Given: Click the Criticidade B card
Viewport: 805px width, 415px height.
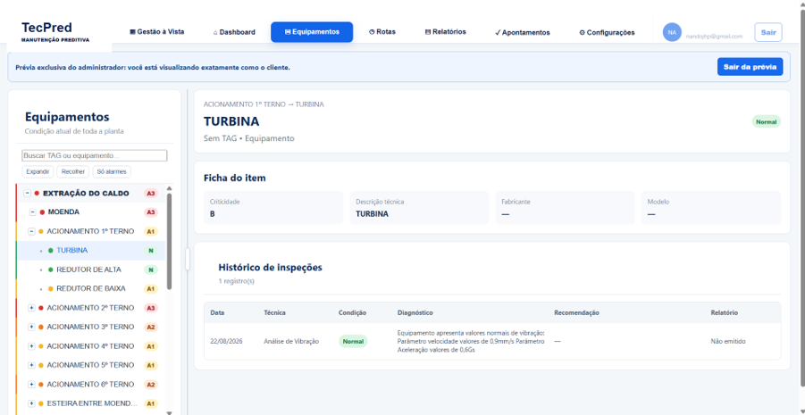Looking at the screenshot, I should point(273,208).
